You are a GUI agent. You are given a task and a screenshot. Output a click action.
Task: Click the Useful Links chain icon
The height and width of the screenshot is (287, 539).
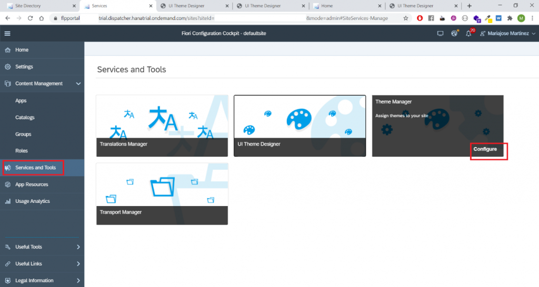coord(7,264)
